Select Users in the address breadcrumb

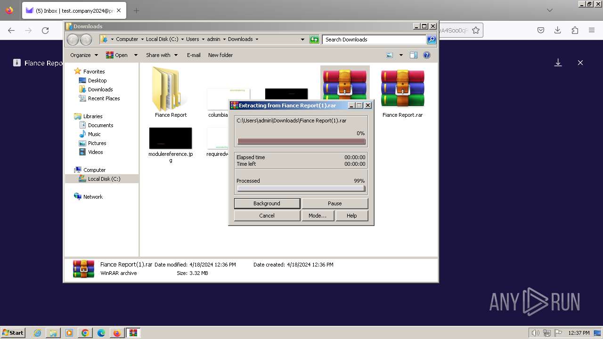tap(193, 39)
